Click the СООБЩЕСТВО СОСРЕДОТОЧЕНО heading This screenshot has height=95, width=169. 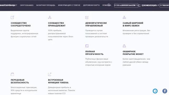coord(21,24)
